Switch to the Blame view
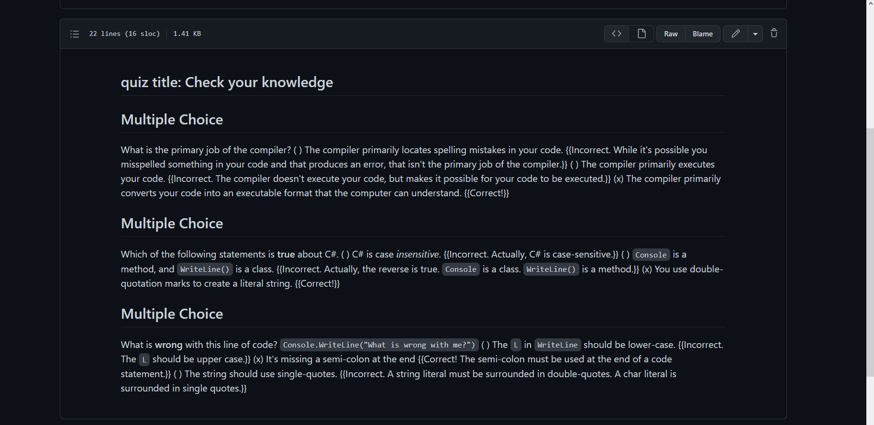The image size is (874, 425). (702, 34)
